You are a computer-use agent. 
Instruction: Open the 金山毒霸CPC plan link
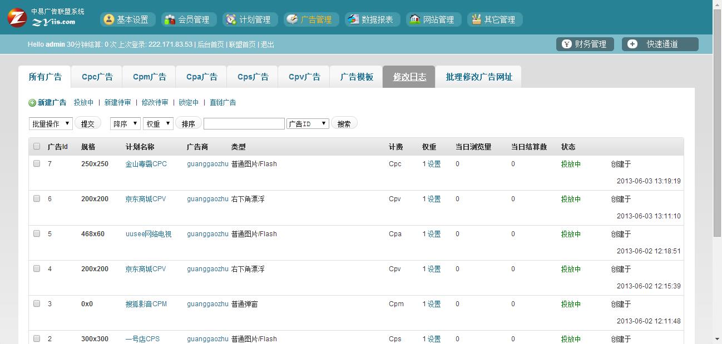point(146,164)
